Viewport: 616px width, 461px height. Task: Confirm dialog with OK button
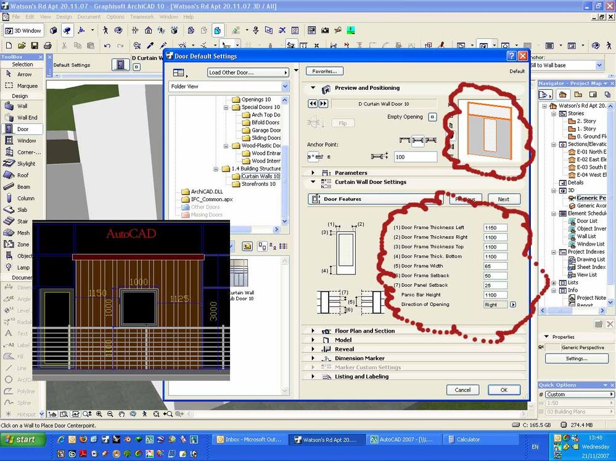pos(504,390)
